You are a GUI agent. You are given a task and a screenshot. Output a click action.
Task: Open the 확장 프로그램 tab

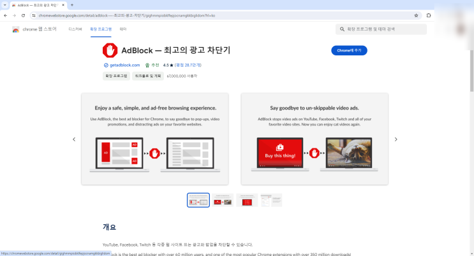[101, 29]
